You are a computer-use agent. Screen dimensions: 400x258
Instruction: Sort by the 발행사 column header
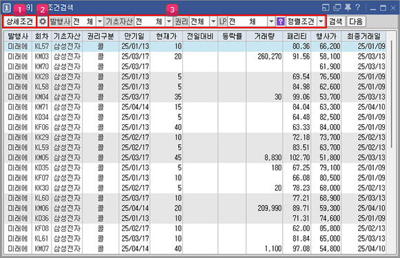point(18,37)
